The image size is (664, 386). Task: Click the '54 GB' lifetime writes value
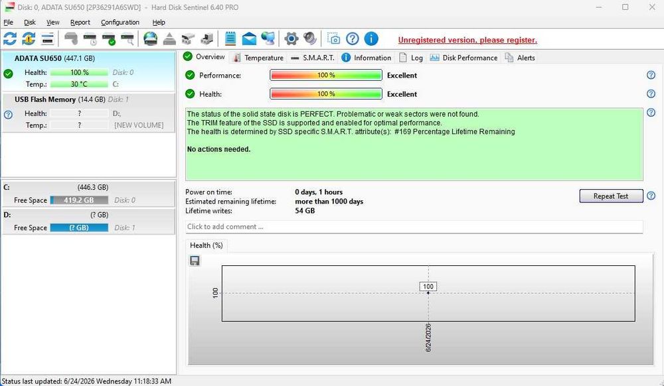[x=305, y=210]
